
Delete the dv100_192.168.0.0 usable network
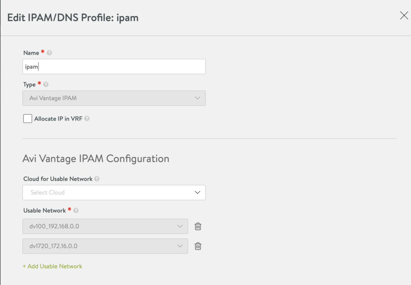(x=198, y=226)
